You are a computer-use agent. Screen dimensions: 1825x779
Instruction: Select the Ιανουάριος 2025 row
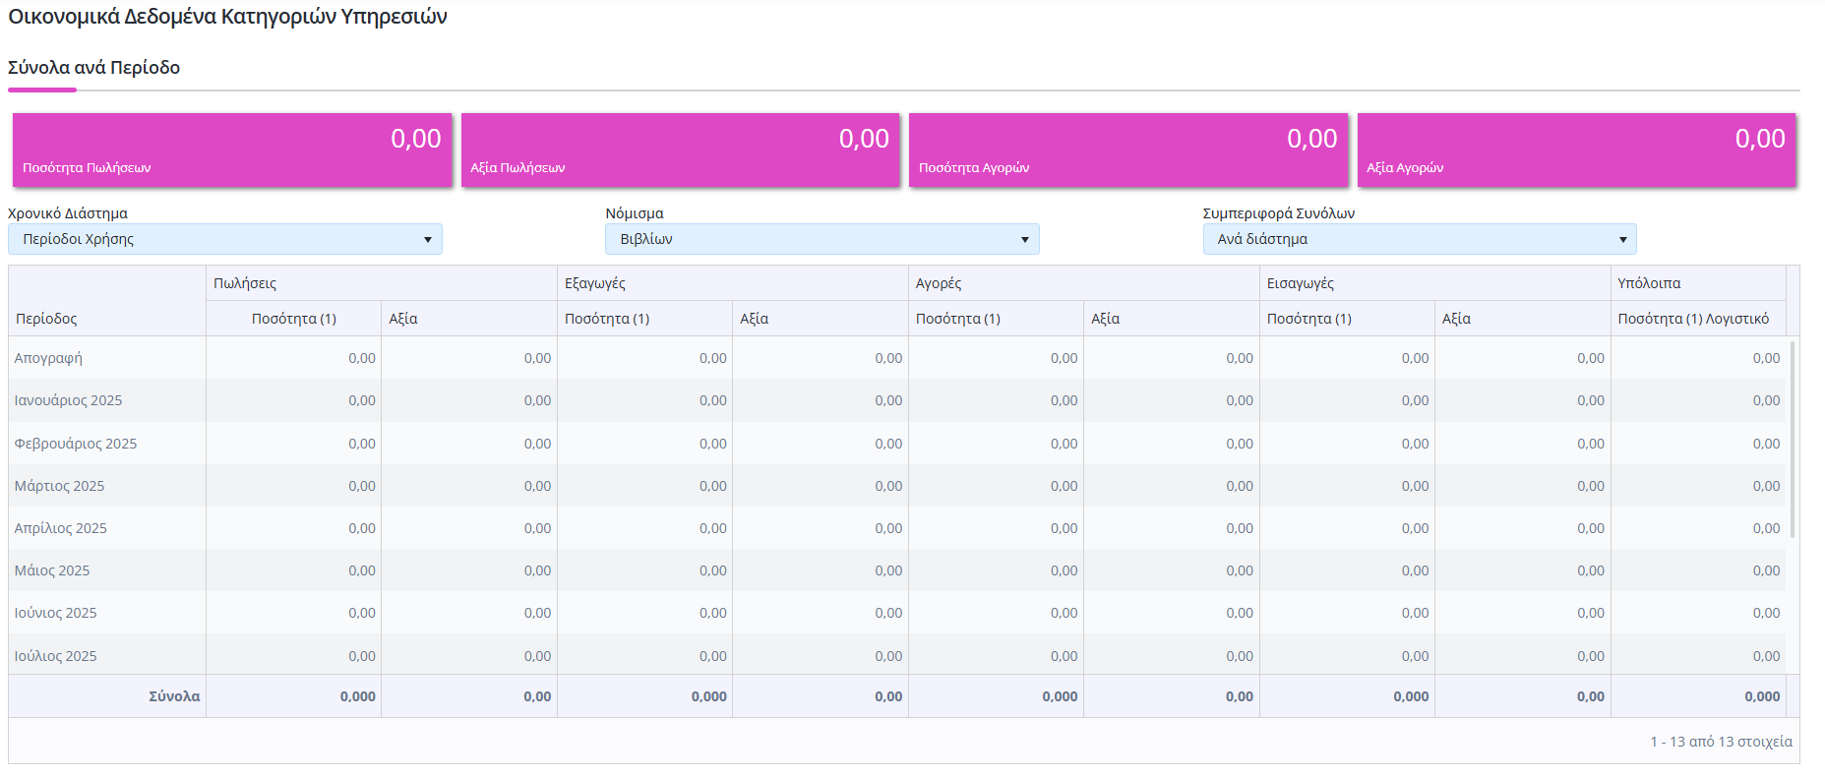[897, 400]
